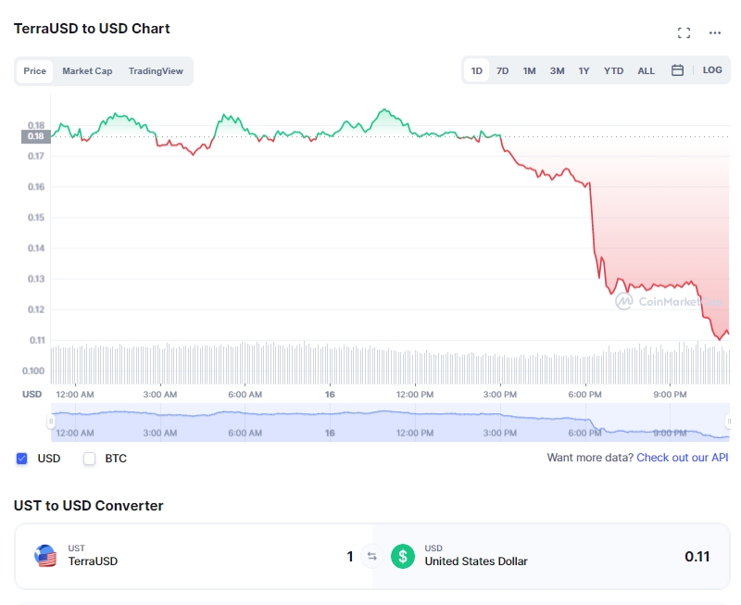The image size is (741, 605).
Task: Select the 1Y time range
Action: pos(584,70)
